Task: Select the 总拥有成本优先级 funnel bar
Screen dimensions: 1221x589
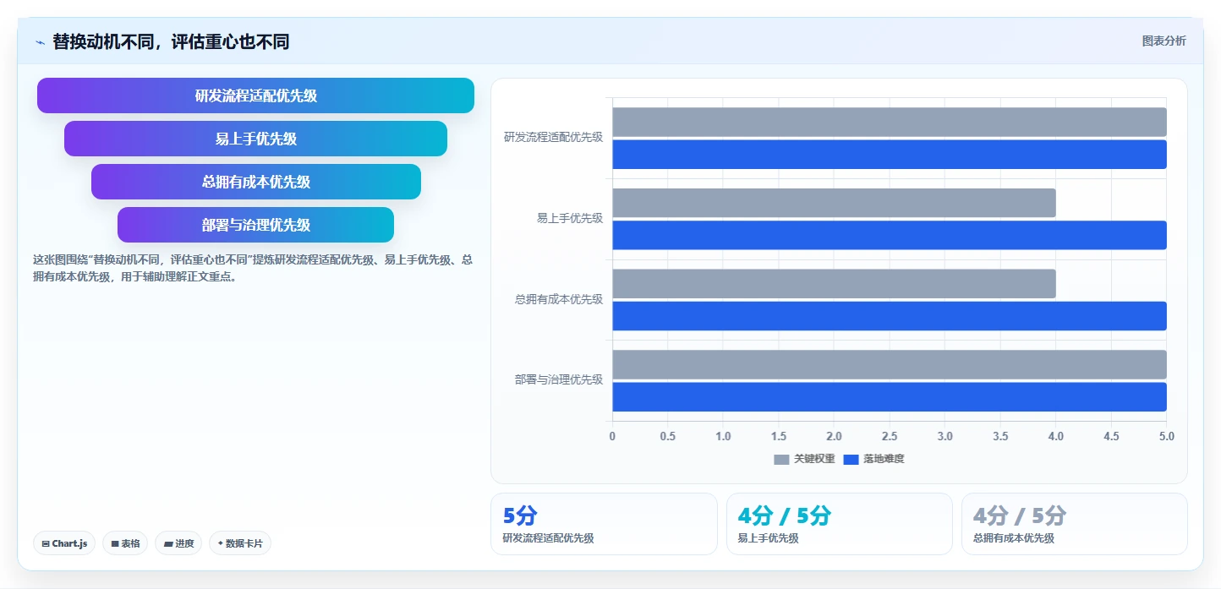Action: point(255,182)
